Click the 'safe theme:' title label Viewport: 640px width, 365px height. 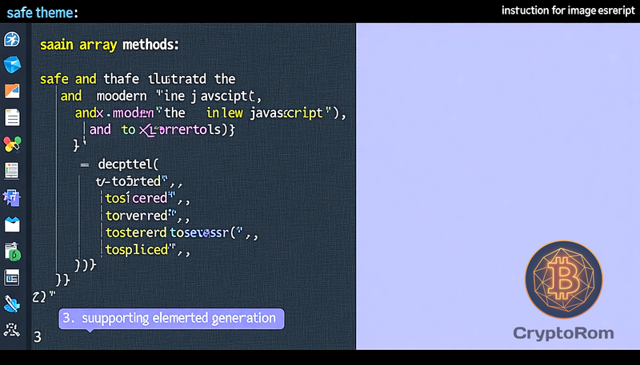point(42,13)
